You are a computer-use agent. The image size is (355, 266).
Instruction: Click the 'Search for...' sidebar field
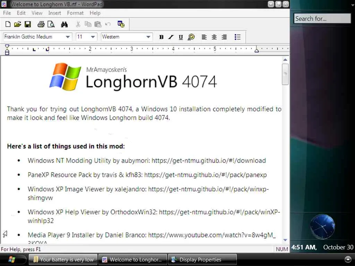point(322,19)
